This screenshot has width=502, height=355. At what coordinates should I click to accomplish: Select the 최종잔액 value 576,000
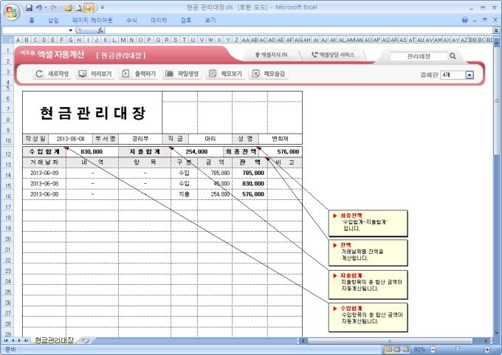coord(280,152)
